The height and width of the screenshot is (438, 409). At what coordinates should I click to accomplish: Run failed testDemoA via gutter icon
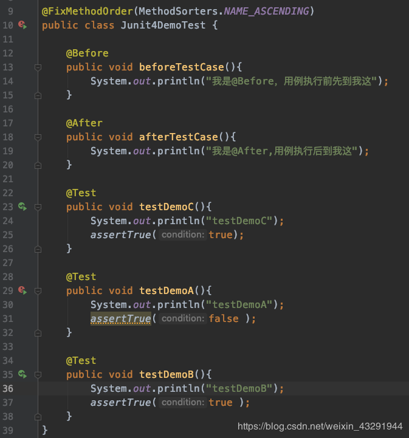pyautogui.click(x=22, y=290)
